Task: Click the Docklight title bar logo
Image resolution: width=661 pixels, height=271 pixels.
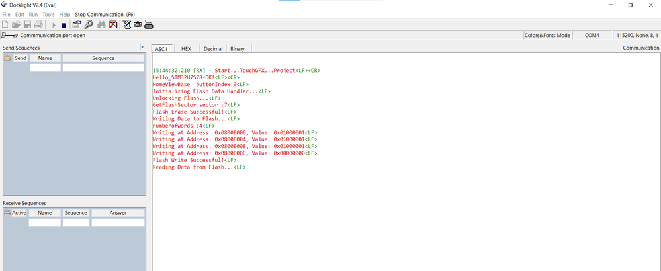Action: (x=4, y=5)
